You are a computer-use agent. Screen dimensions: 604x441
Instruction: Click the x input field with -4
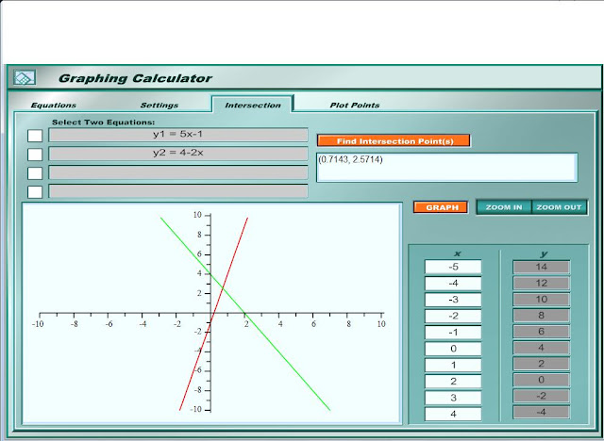pos(453,284)
